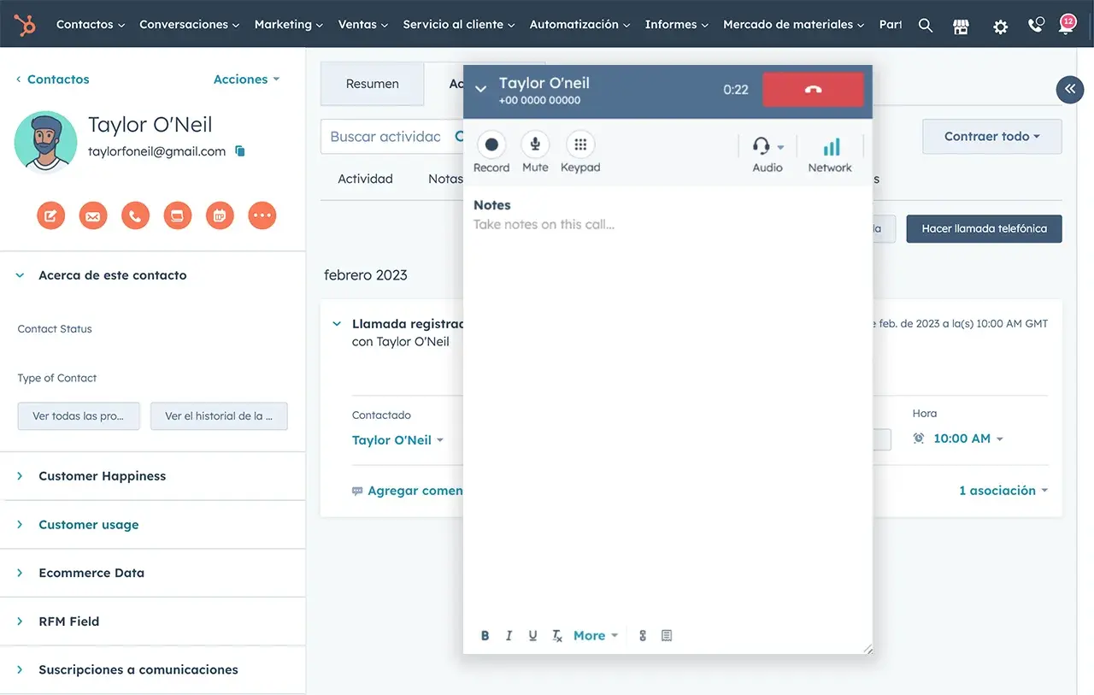The height and width of the screenshot is (695, 1094).
Task: Expand Suscripciones a comunicaciones section
Action: pyautogui.click(x=21, y=670)
